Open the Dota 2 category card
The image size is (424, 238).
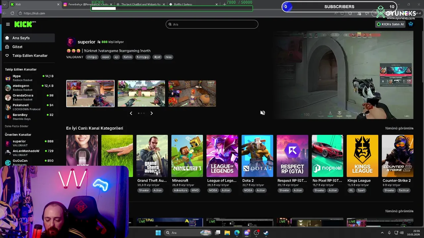pyautogui.click(x=257, y=156)
